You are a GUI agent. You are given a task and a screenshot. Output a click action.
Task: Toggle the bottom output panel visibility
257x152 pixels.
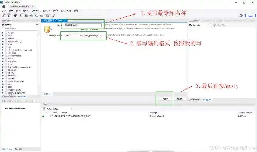coord(250,15)
